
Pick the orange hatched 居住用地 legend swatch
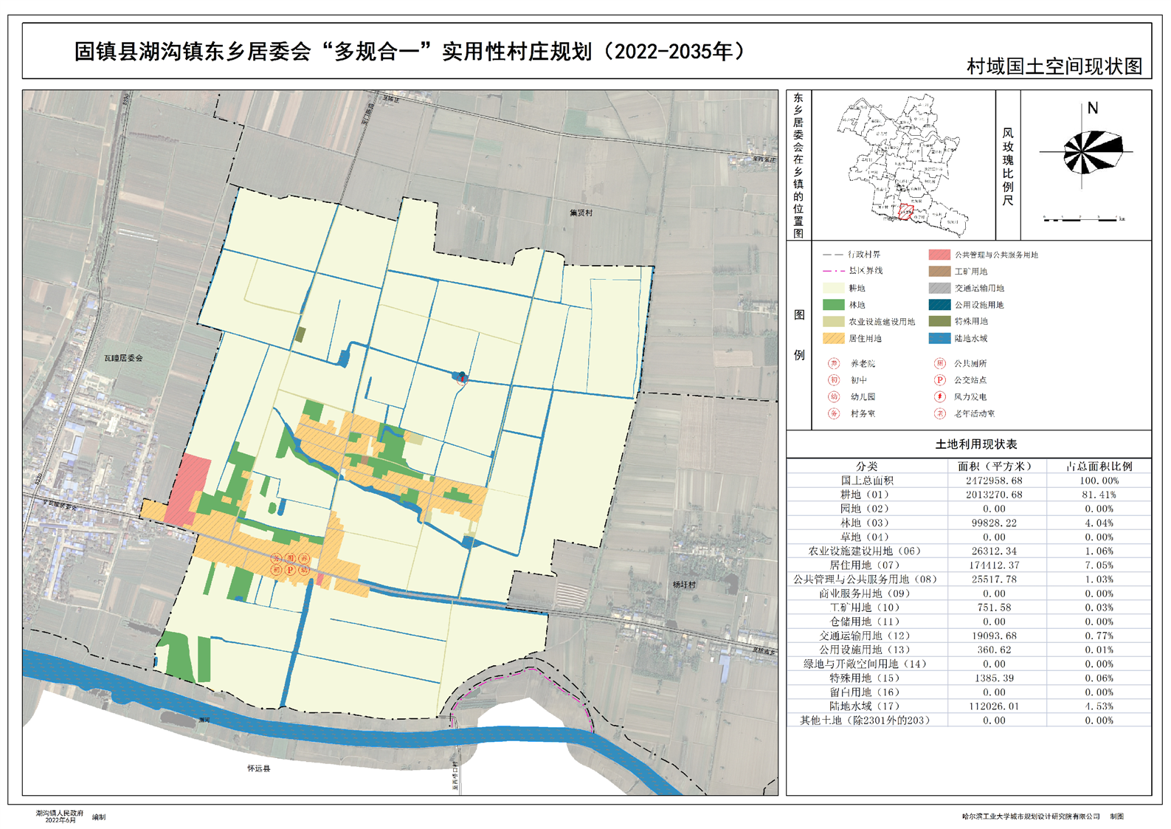click(x=833, y=338)
